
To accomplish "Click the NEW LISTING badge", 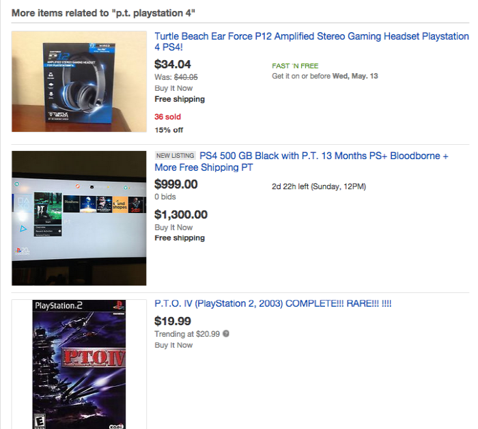I will point(175,156).
